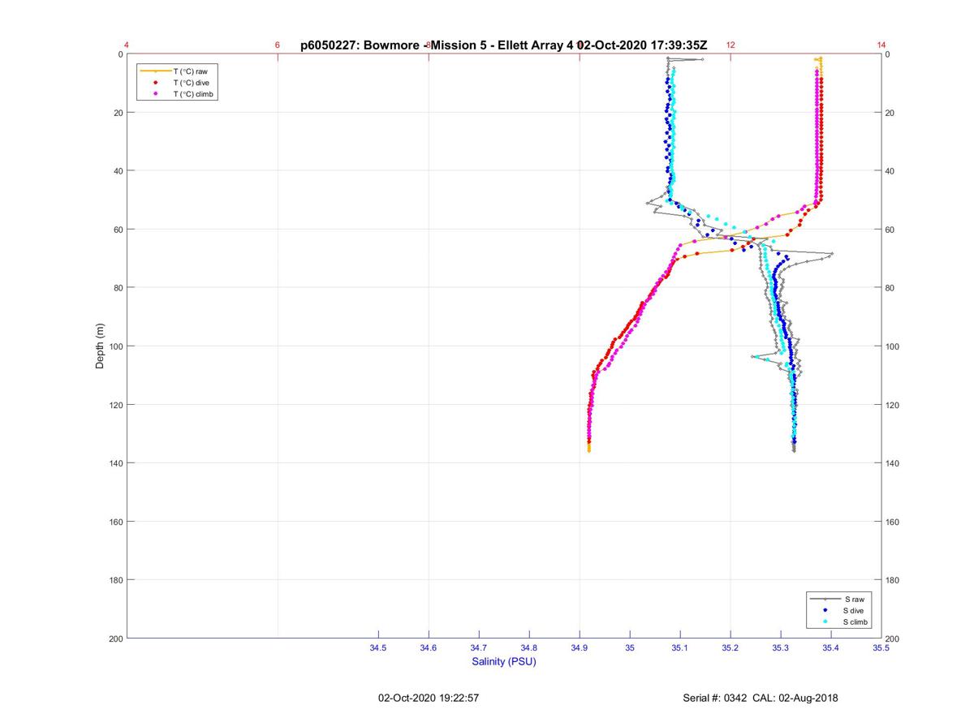This screenshot has width=974, height=718.
Task: Click the red dot marker beside T dive
Action: [x=154, y=83]
